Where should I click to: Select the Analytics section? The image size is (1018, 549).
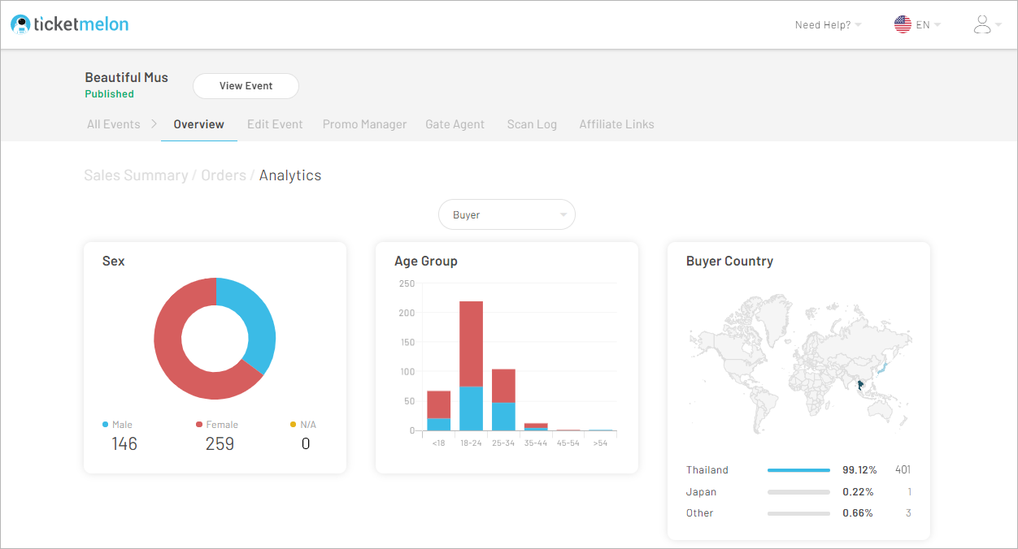[290, 175]
